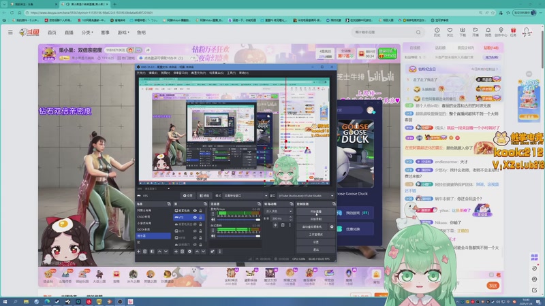Expand Douyu 游戏 games dropdown

(x=123, y=32)
